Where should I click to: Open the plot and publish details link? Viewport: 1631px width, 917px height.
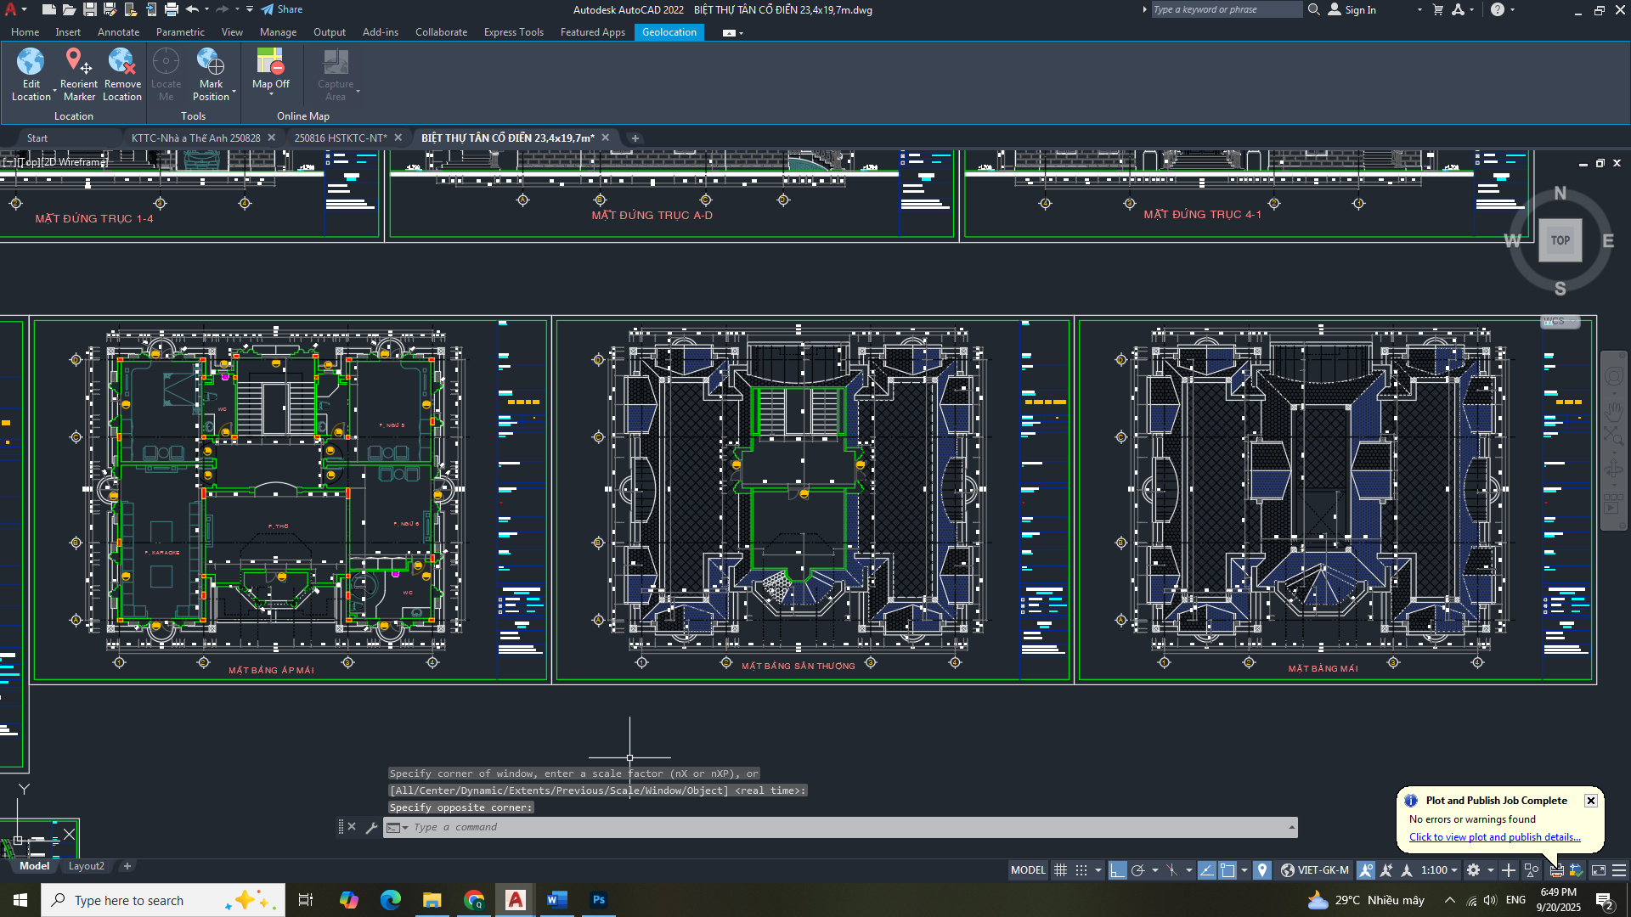tap(1494, 837)
